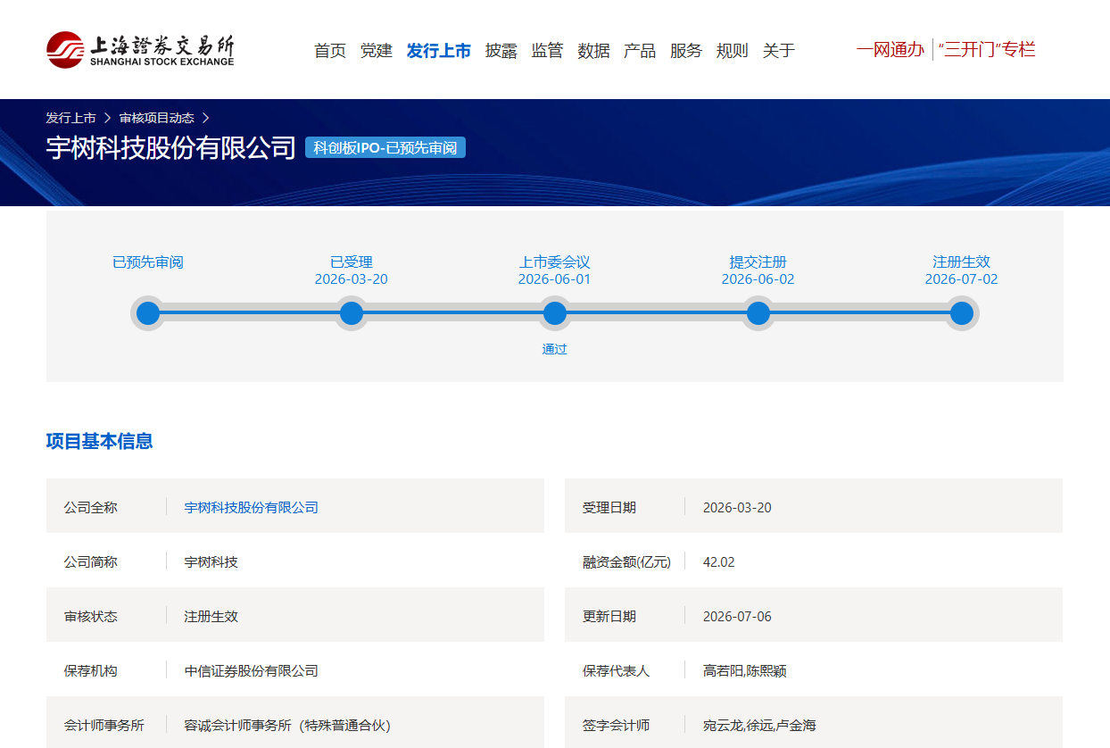
Task: Click the 一网通办 link
Action: tap(890, 50)
